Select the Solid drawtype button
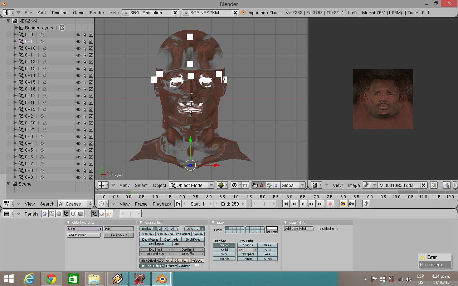Image resolution: width=458 pixels, height=286 pixels. pos(224,250)
